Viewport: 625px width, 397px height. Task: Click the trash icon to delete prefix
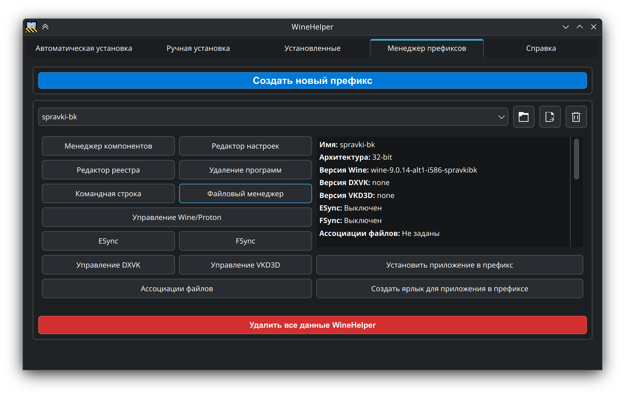[x=576, y=117]
